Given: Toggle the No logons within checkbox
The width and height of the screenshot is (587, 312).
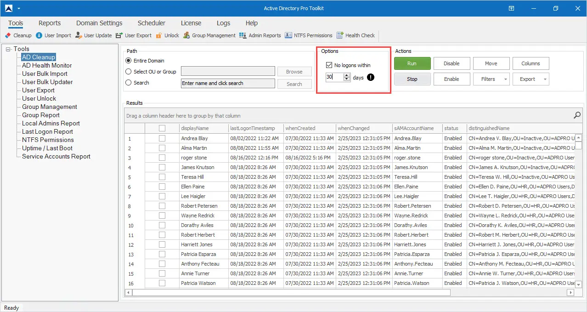Looking at the screenshot, I should [329, 65].
